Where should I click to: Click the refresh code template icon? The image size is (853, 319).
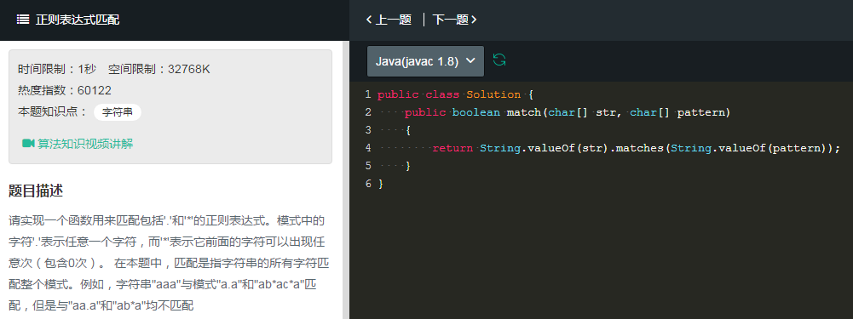tap(499, 60)
